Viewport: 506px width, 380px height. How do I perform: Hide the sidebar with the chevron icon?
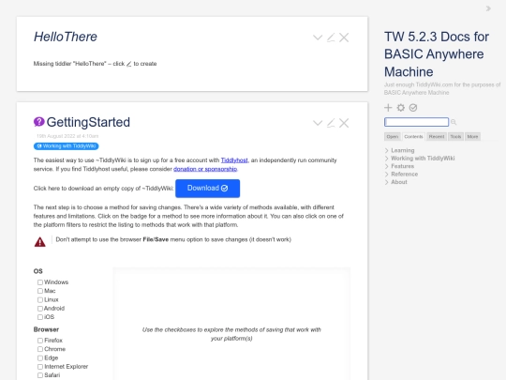tap(488, 8)
